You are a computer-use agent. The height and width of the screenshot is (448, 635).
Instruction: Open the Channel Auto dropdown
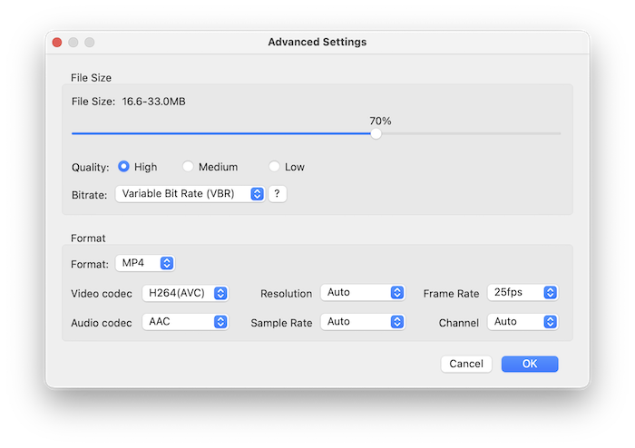pyautogui.click(x=523, y=322)
